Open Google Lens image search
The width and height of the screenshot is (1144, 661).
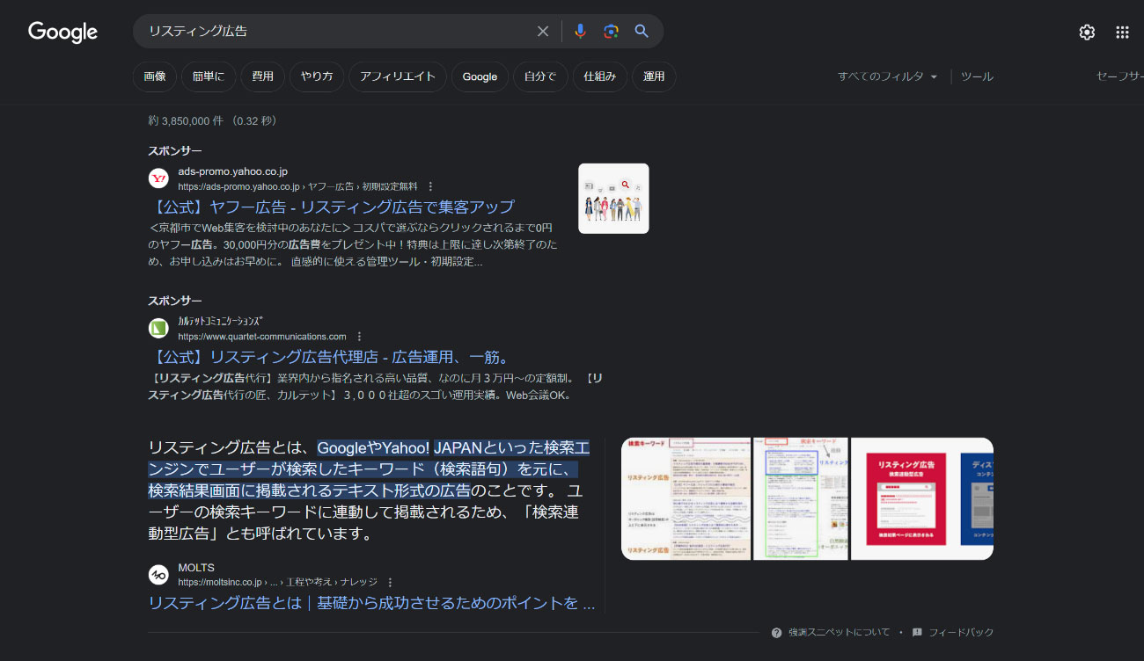point(611,32)
